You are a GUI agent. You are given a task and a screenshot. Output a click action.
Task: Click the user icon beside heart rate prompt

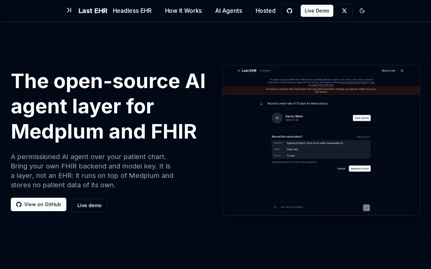click(261, 104)
